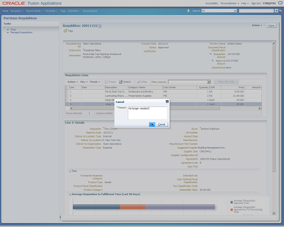
Task: Click Sign Out link
Action: tap(256, 3)
